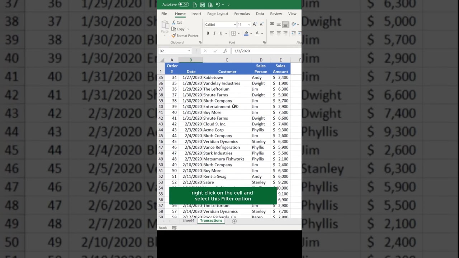The width and height of the screenshot is (459, 258).
Task: Open the Name Box dropdown arrow
Action: click(x=189, y=51)
